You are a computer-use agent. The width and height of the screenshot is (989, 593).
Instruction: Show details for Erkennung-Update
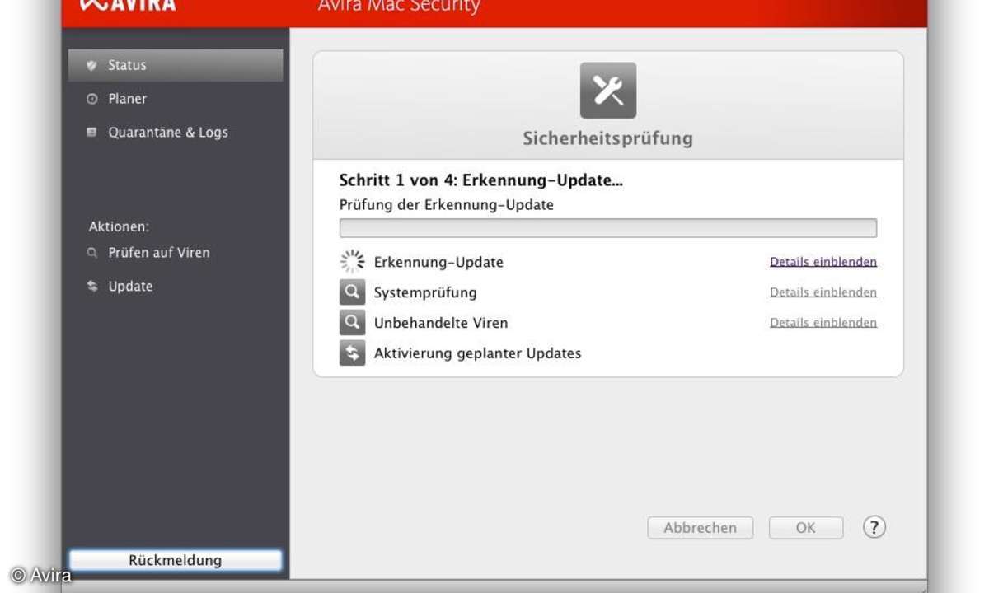[823, 262]
